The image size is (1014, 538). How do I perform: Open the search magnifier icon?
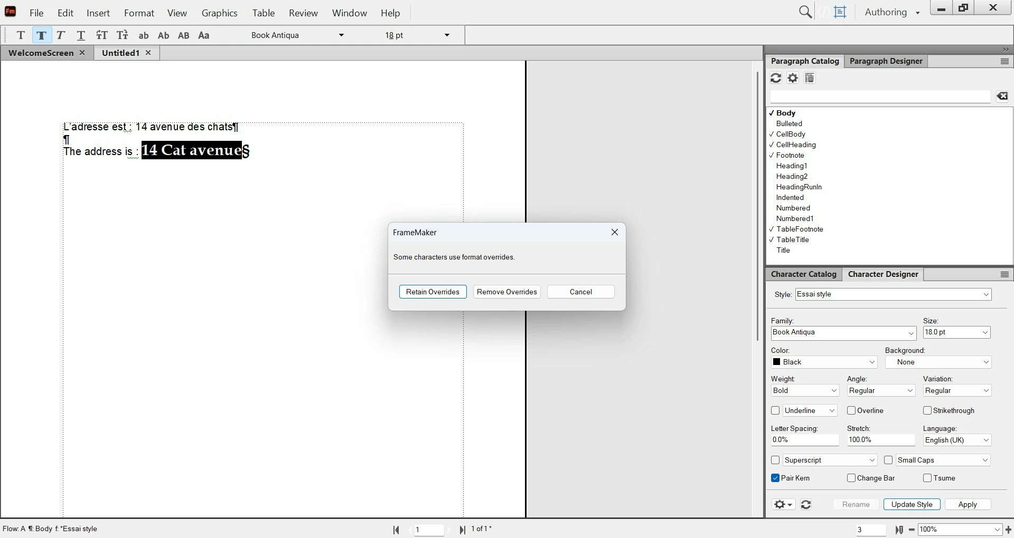coord(805,12)
